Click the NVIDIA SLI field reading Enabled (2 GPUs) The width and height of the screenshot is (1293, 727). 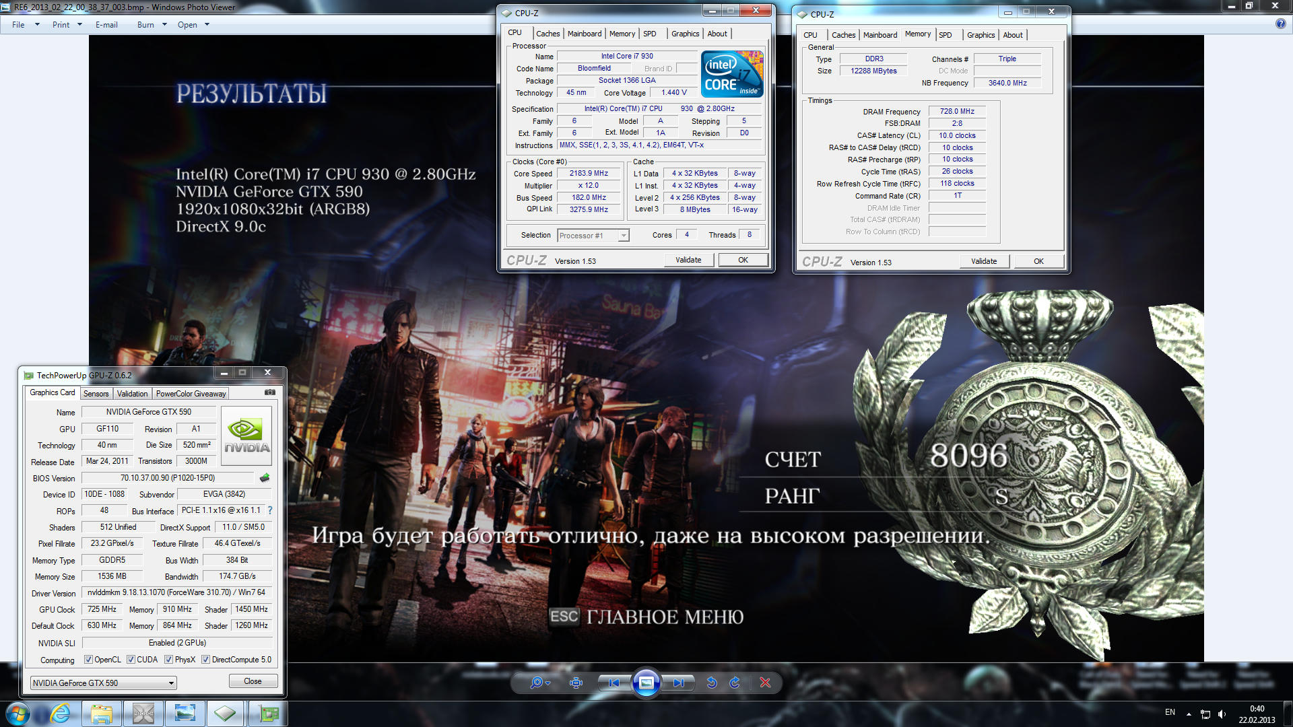pyautogui.click(x=177, y=643)
